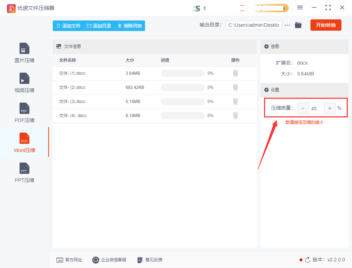Click the output directory path field

pyautogui.click(x=253, y=25)
